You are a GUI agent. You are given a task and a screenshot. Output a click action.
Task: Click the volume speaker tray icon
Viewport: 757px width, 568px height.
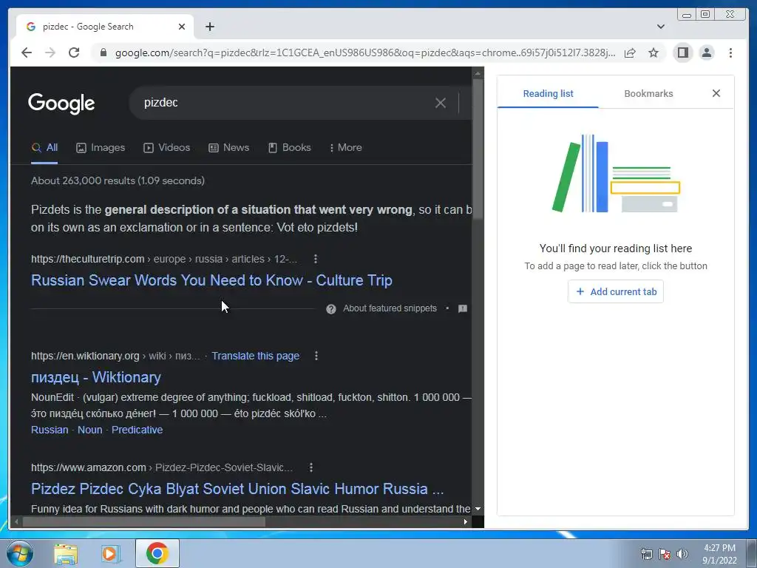[x=682, y=554]
